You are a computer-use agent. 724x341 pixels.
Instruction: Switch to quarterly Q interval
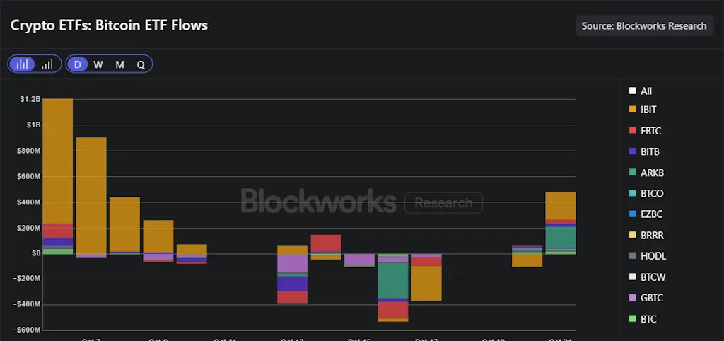[x=141, y=64]
